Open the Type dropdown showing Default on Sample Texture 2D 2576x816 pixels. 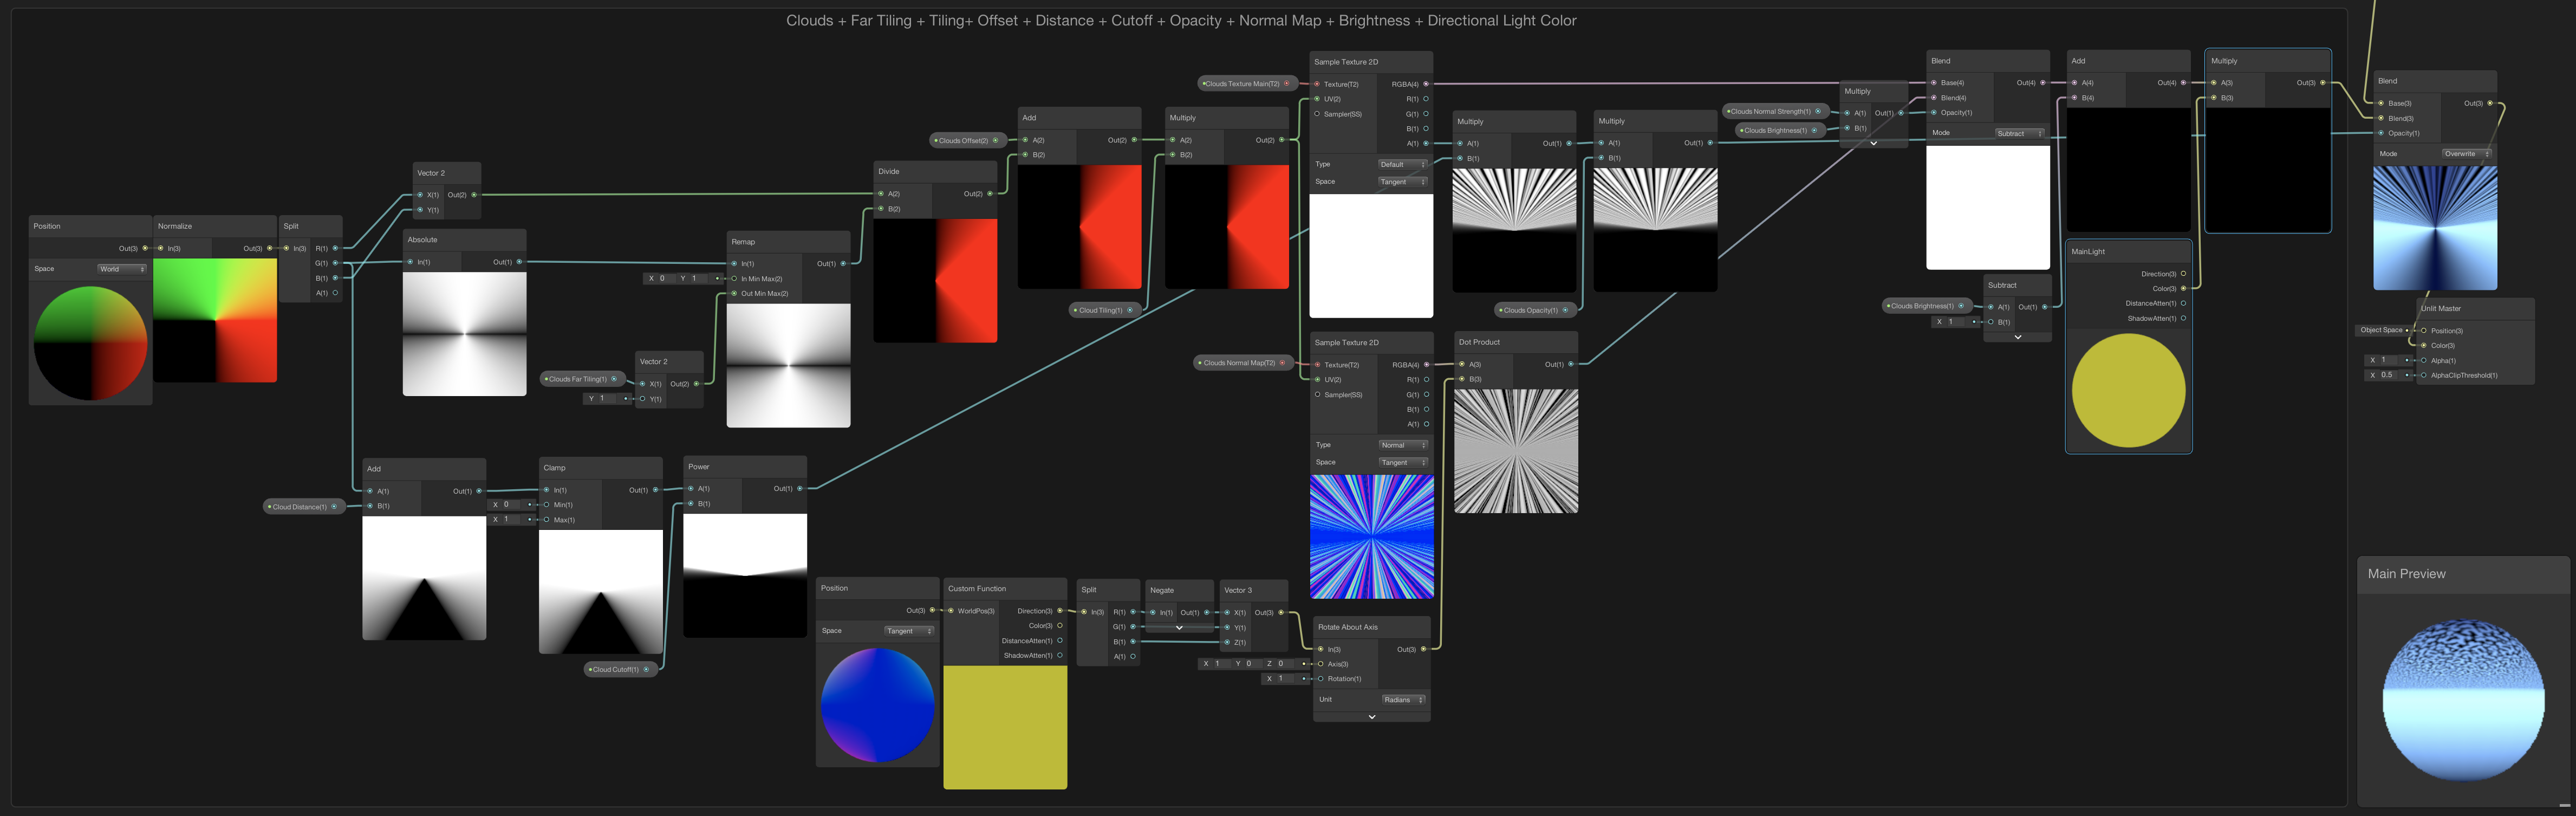[x=1402, y=164]
